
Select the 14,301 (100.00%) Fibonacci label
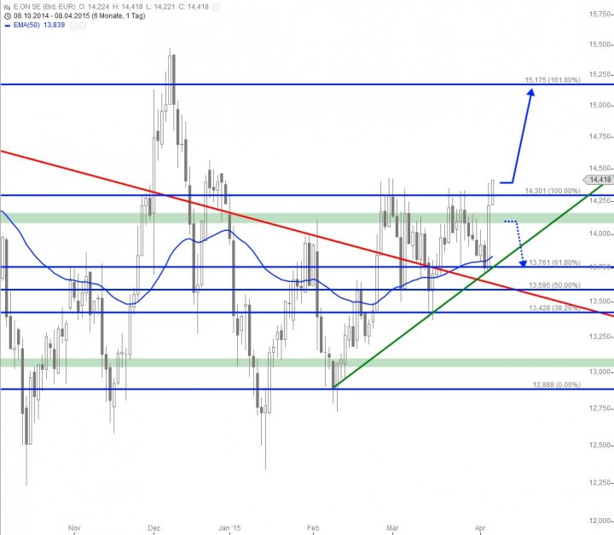coord(552,191)
